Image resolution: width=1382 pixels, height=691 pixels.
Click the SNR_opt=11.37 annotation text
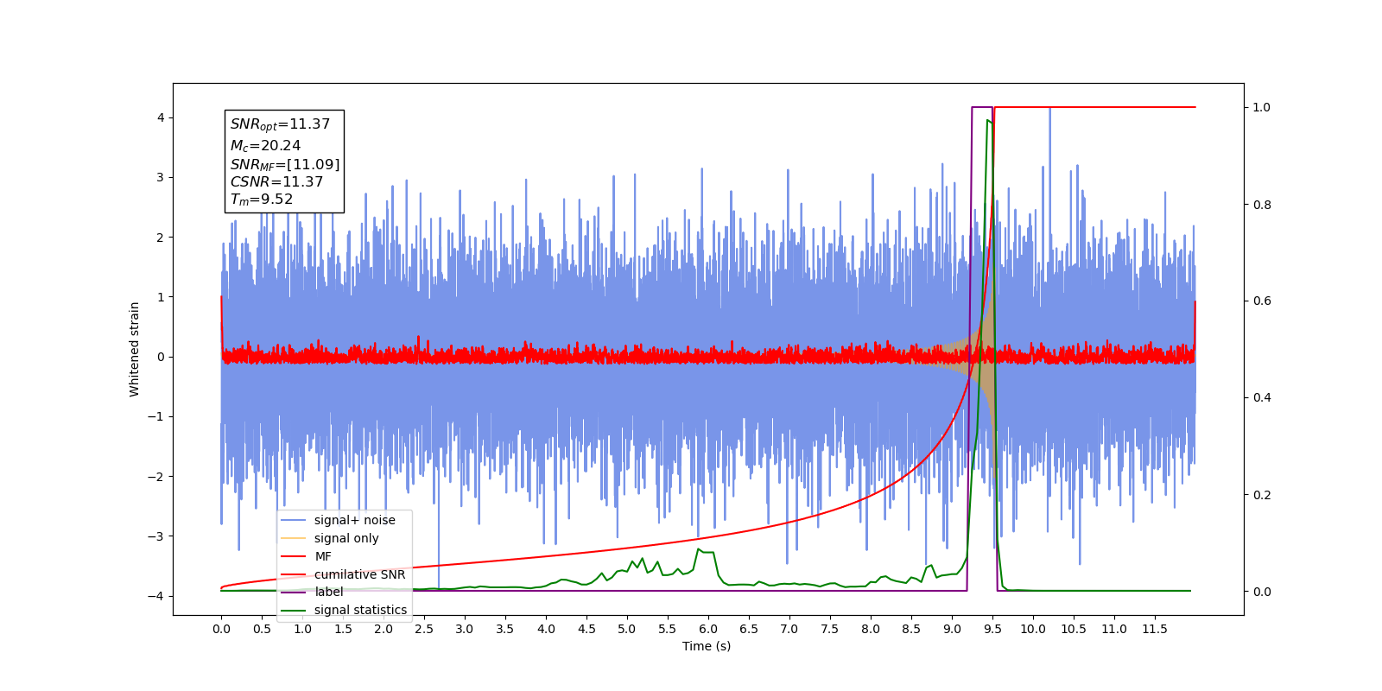280,124
